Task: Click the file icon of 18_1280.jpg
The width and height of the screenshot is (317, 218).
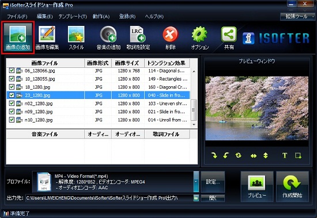Action: tap(20, 87)
